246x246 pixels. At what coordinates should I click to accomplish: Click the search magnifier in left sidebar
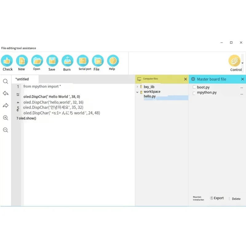[6, 81]
